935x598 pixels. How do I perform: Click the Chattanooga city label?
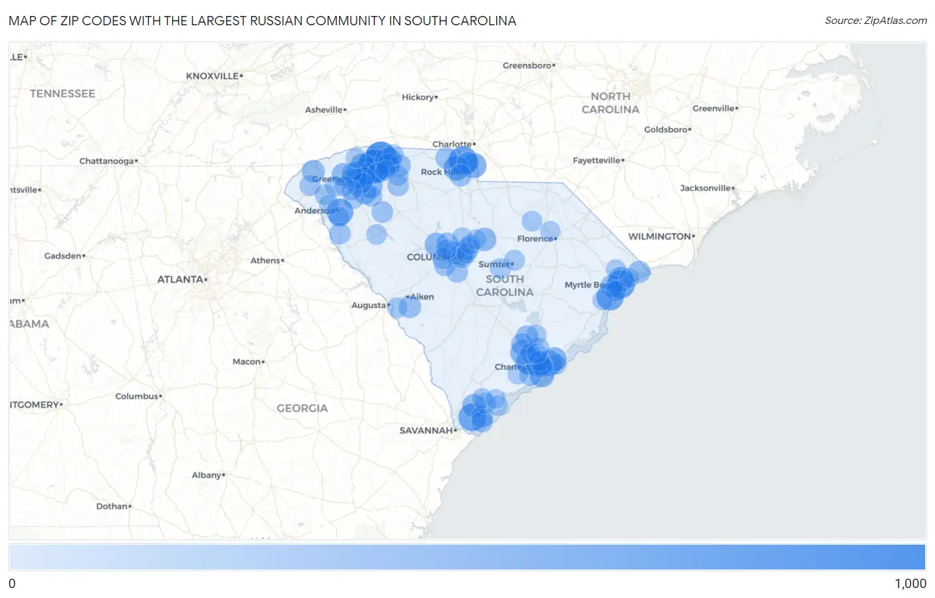(108, 161)
